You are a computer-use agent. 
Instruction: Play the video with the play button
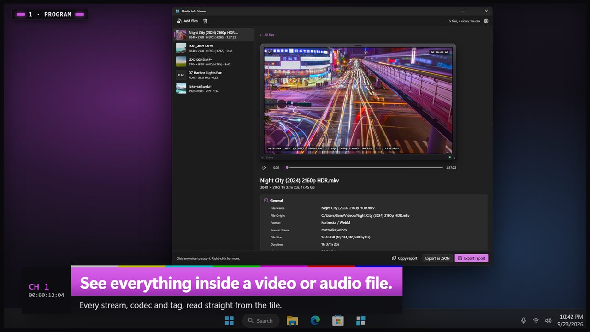click(x=264, y=168)
